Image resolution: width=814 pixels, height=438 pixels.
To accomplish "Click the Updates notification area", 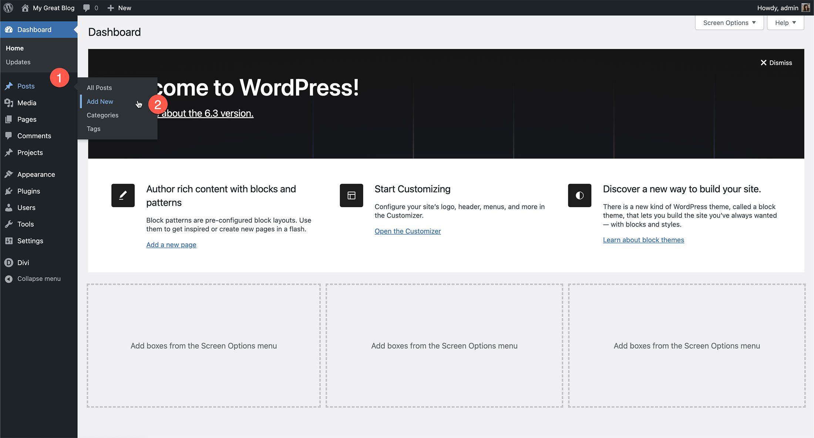I will point(18,61).
